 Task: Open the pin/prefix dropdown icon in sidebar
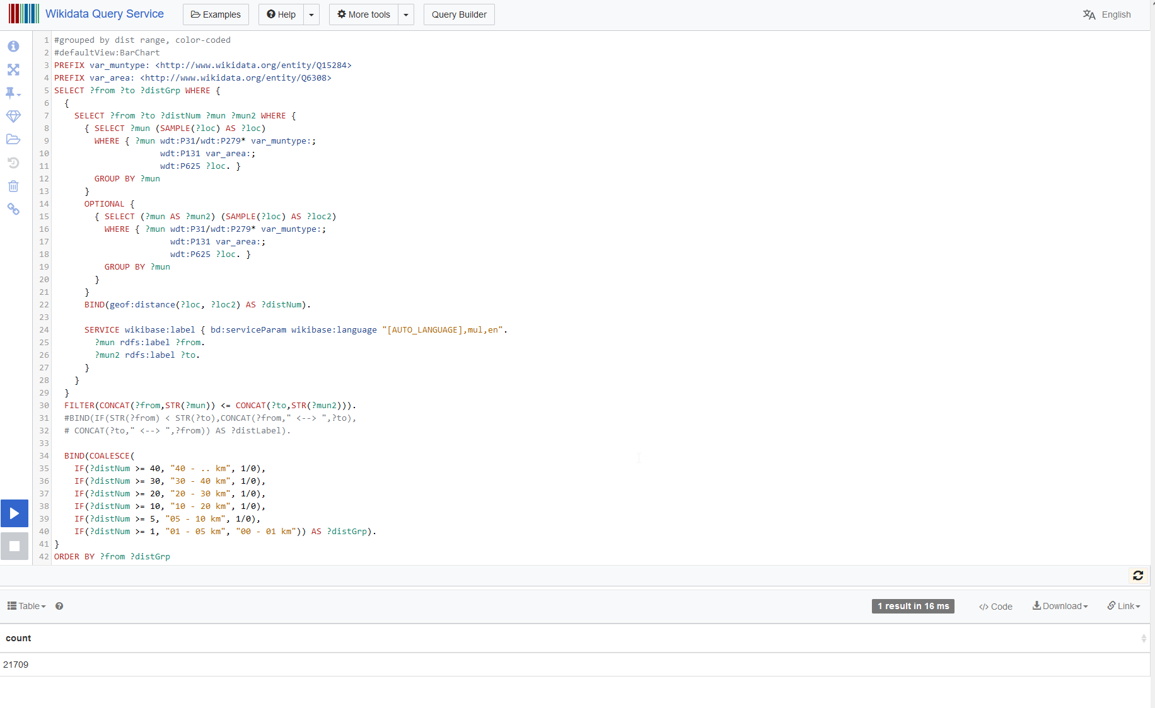[x=13, y=93]
